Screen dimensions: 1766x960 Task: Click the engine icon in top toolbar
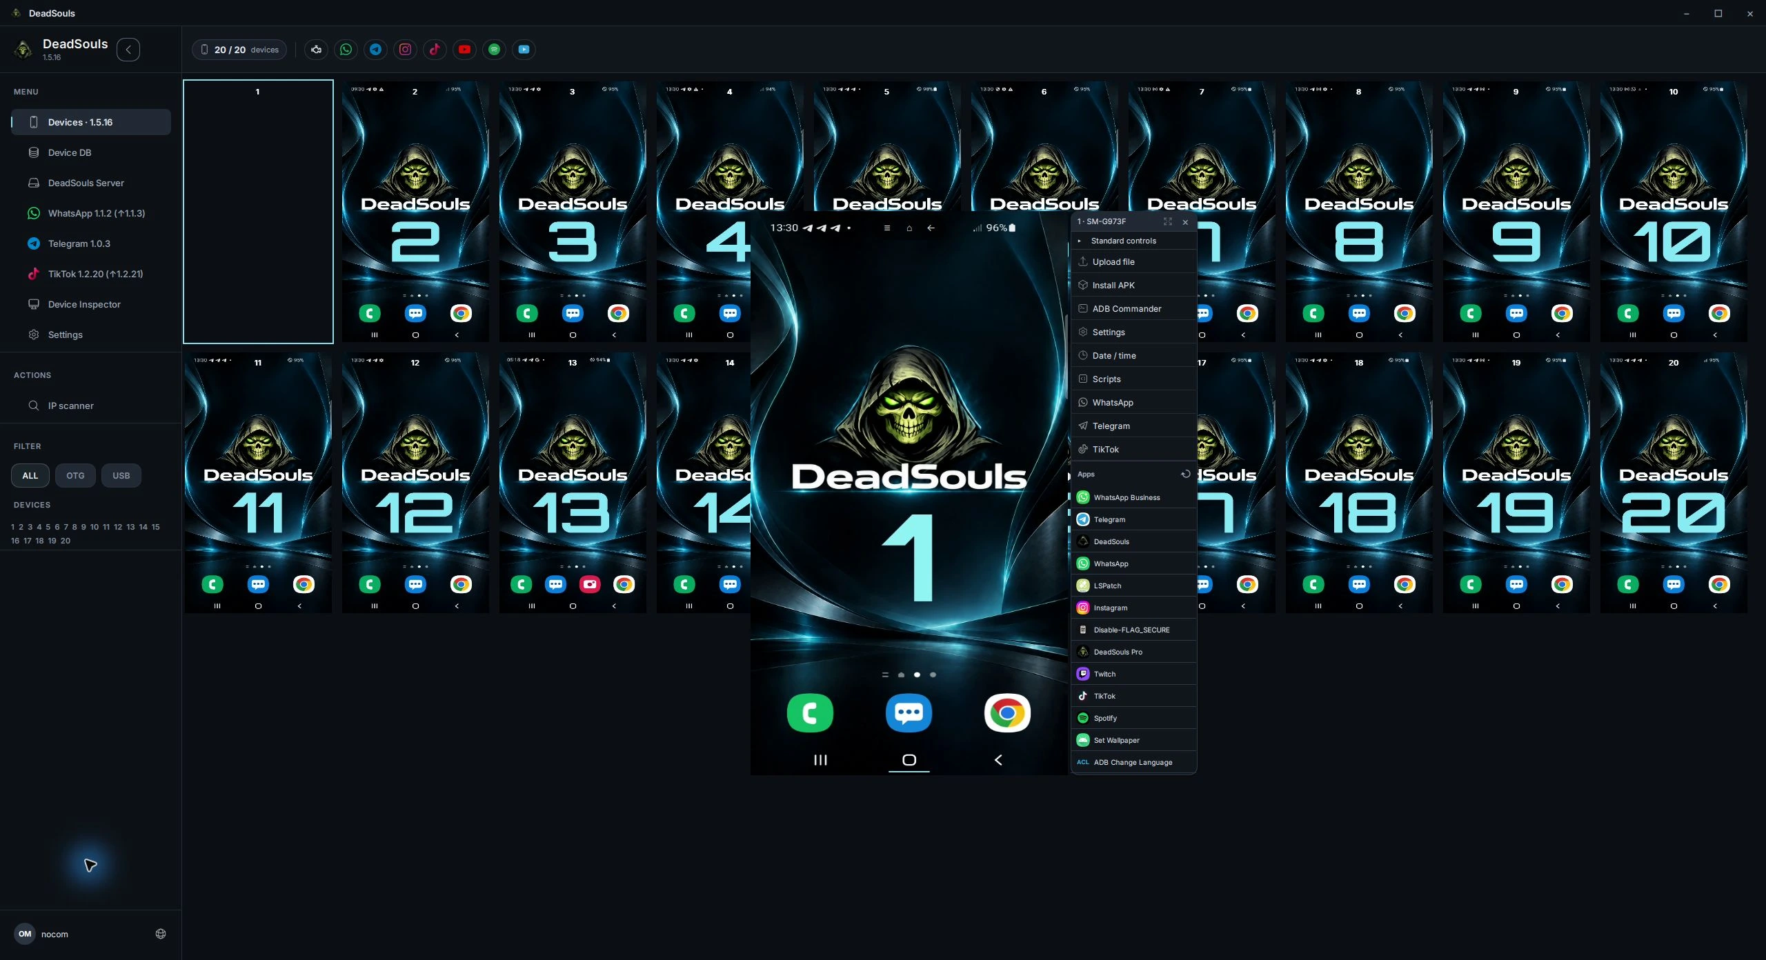(x=316, y=50)
